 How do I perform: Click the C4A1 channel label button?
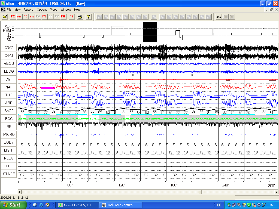9,56
